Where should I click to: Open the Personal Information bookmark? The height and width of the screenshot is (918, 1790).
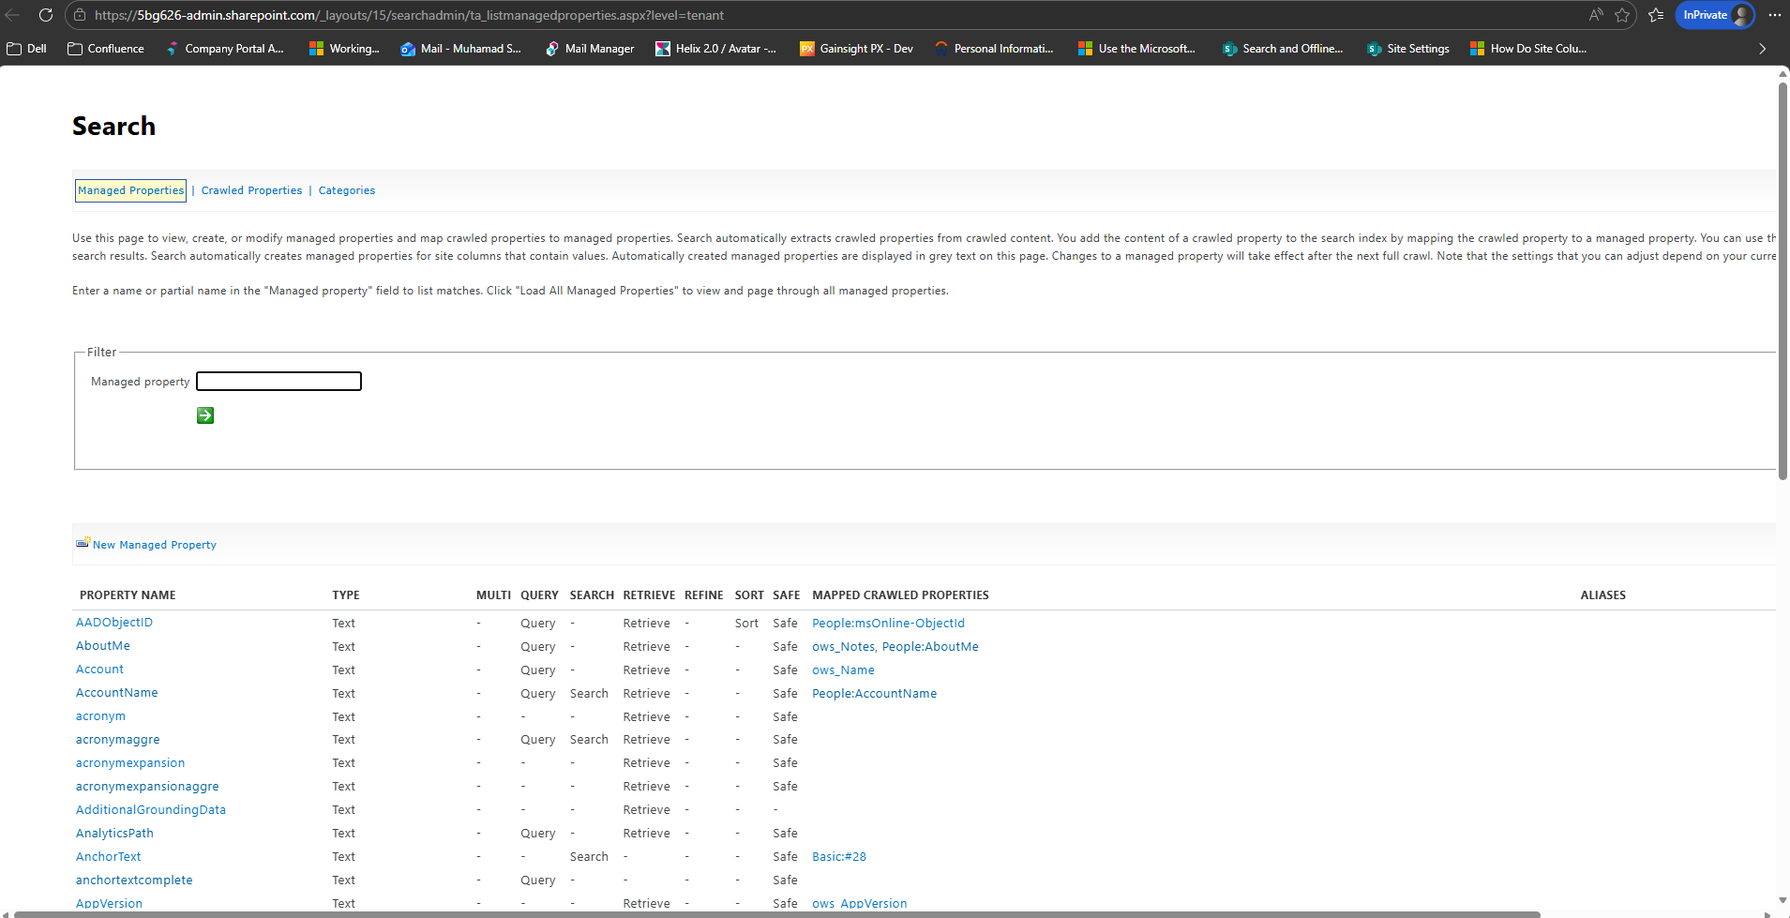(x=994, y=49)
